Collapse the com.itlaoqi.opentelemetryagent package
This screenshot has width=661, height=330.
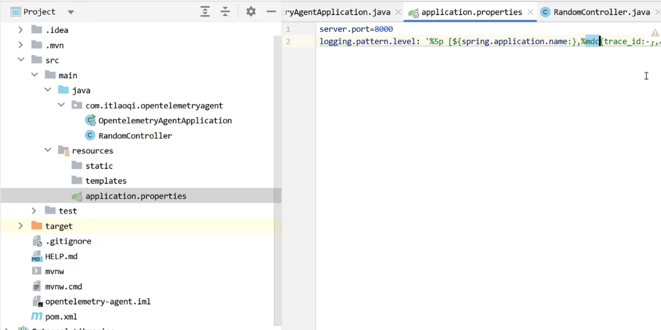(61, 105)
